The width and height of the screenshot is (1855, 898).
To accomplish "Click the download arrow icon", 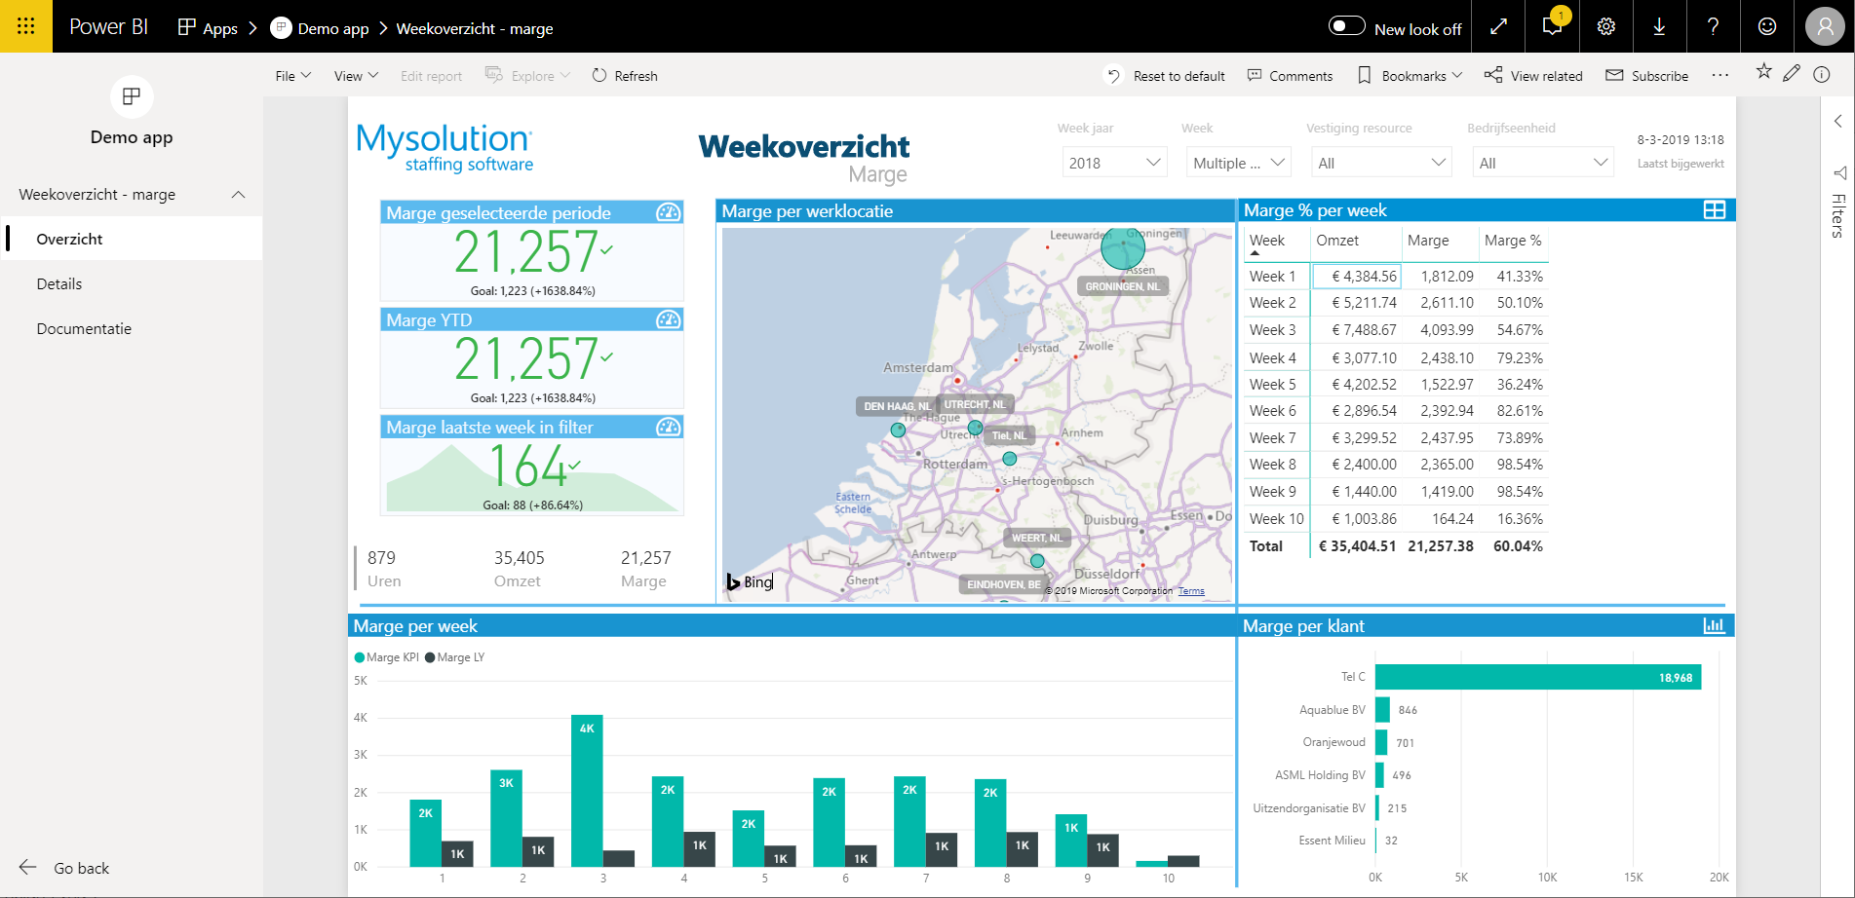I will [1659, 26].
